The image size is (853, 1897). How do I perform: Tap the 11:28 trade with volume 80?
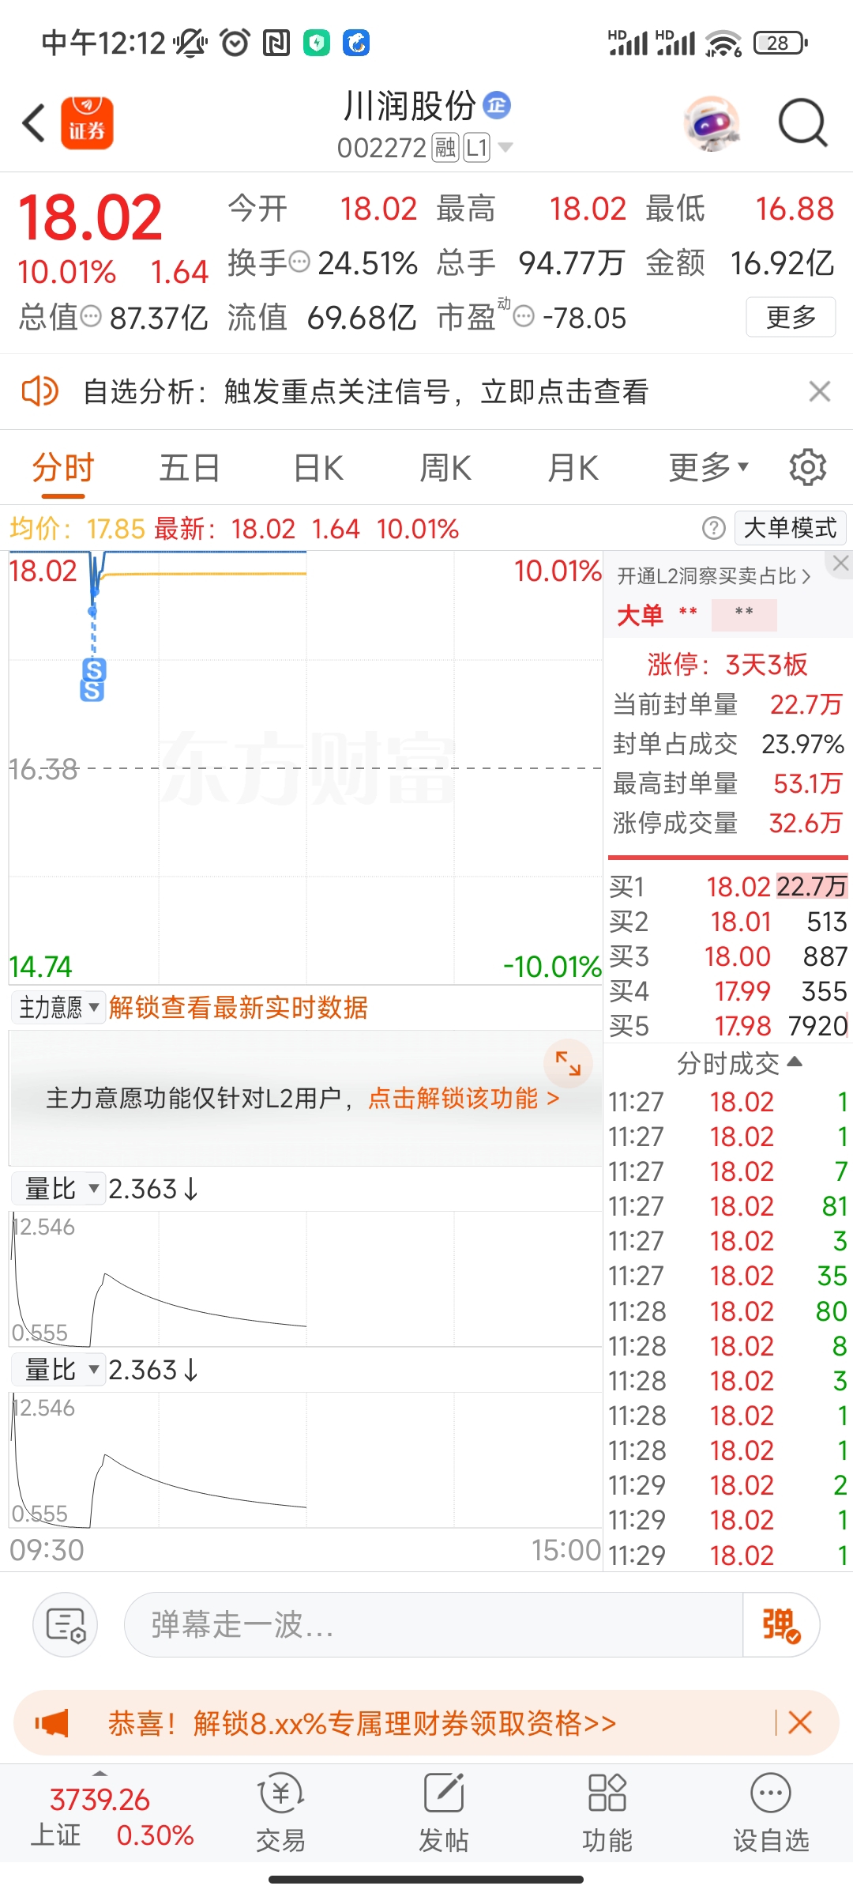(x=728, y=1311)
